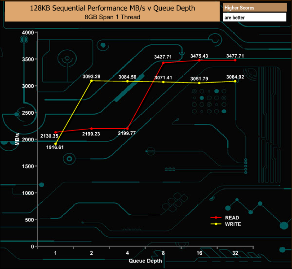The height and width of the screenshot is (269, 292).
Task: Click the x-axis queue depth label 8
Action: click(164, 253)
